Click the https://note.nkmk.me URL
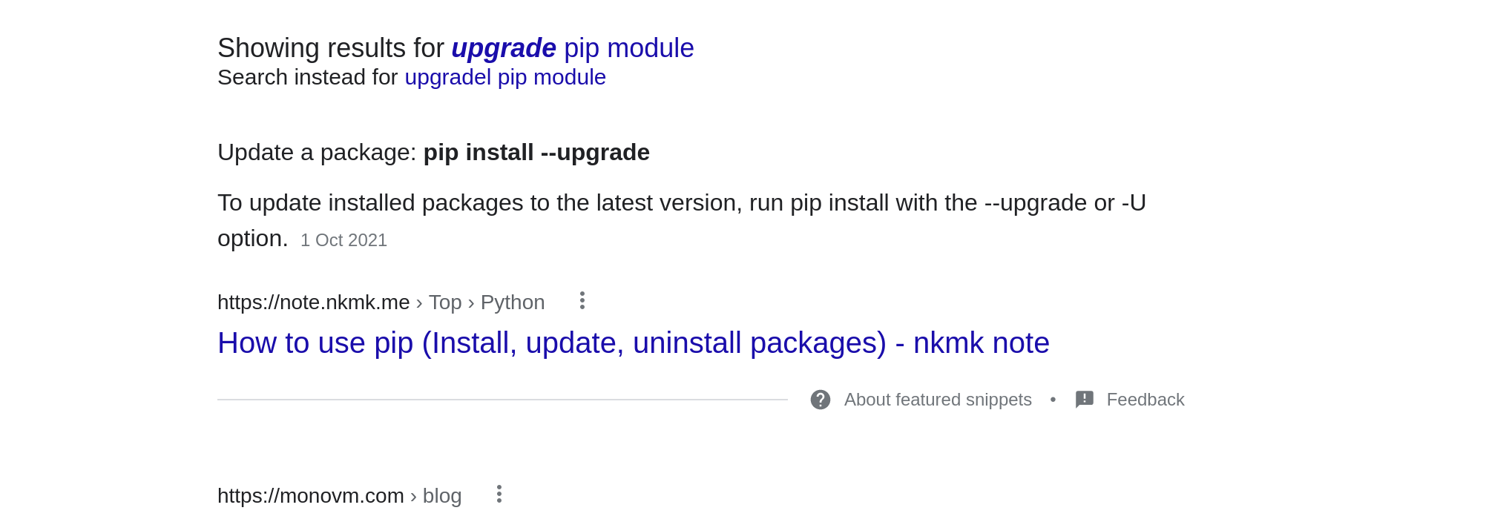 click(x=313, y=303)
